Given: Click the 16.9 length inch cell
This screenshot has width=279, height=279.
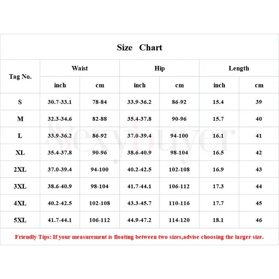Looking at the screenshot, I should (218, 169).
